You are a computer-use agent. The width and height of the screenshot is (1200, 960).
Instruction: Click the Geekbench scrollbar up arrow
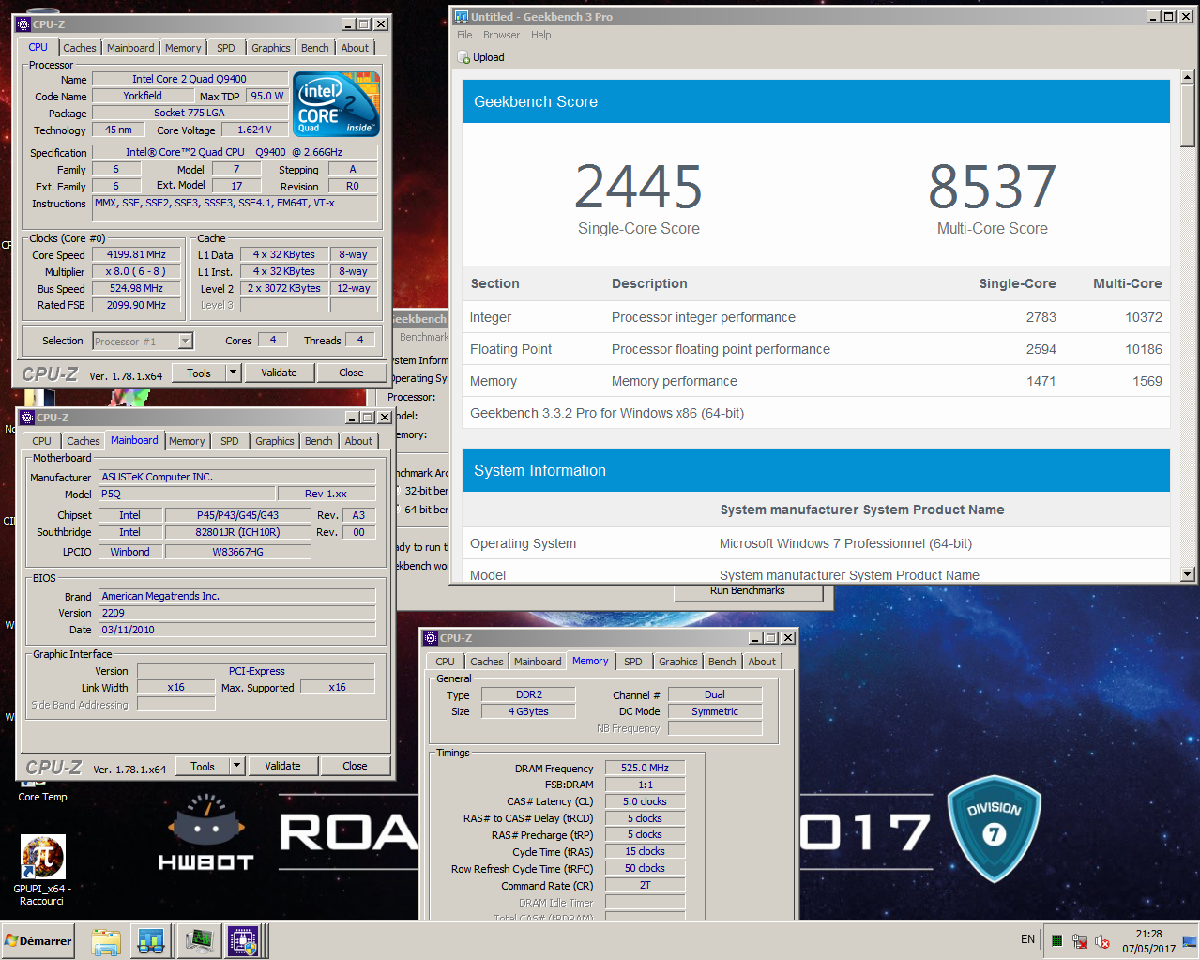click(x=1188, y=77)
